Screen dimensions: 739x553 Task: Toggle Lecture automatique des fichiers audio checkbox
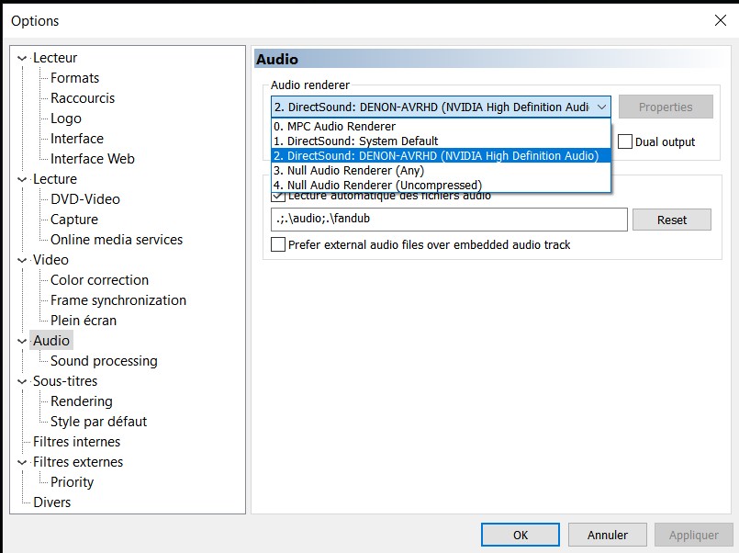pyautogui.click(x=278, y=196)
